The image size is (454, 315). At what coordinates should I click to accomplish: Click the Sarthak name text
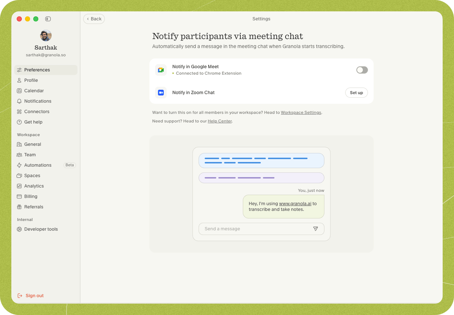[x=46, y=48]
